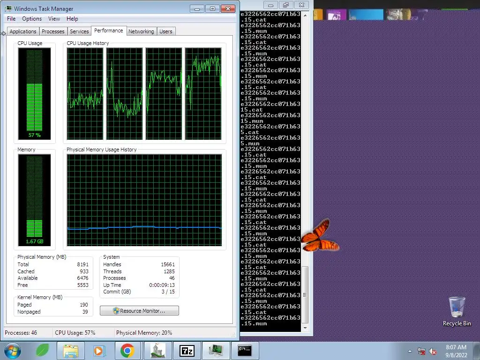Restore down the command prompt window

[286, 5]
